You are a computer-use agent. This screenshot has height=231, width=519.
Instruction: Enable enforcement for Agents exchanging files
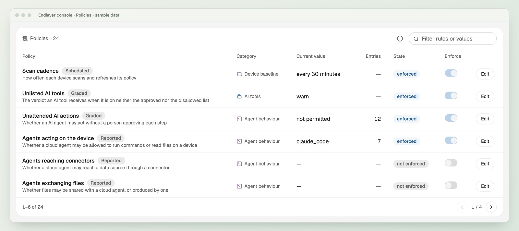pyautogui.click(x=451, y=185)
